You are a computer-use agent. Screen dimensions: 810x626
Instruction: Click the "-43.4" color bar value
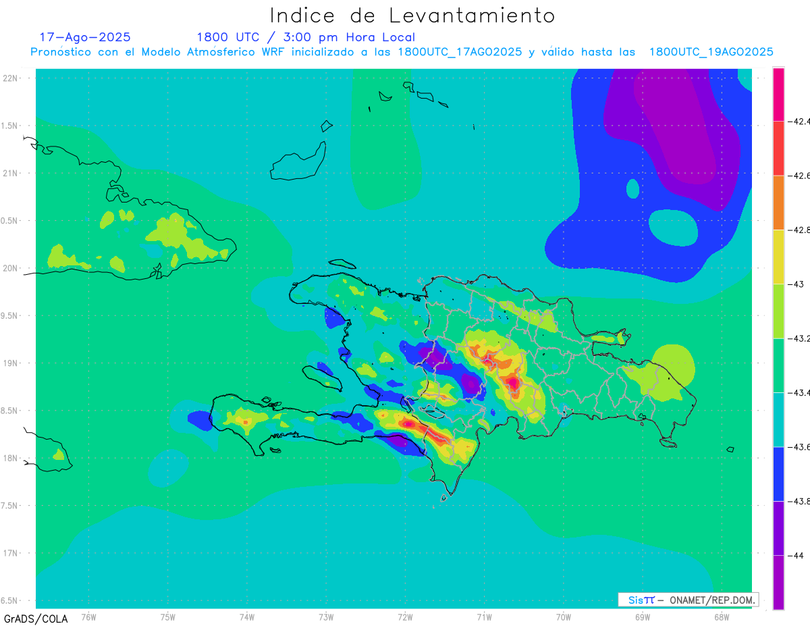click(x=799, y=392)
